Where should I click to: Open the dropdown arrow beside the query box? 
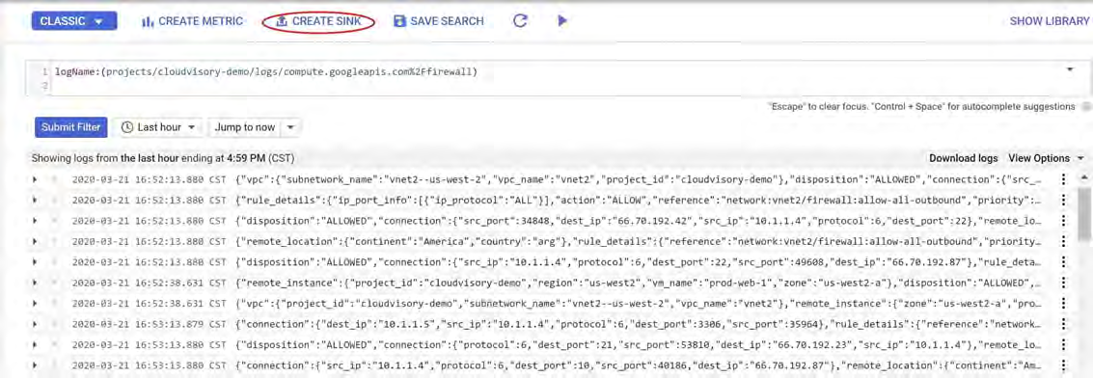point(1069,69)
